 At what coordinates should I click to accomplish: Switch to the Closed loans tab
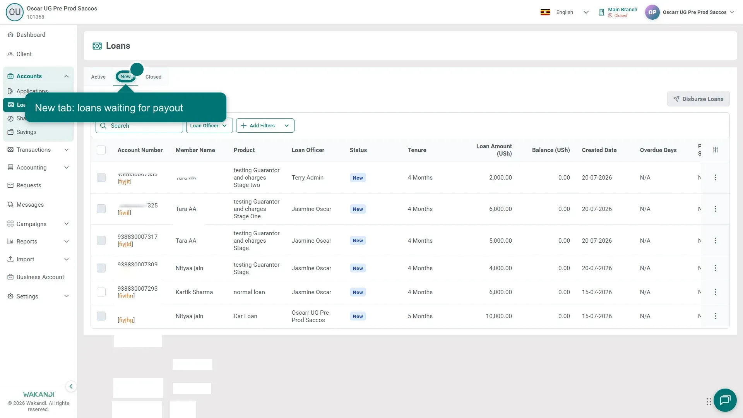point(153,77)
